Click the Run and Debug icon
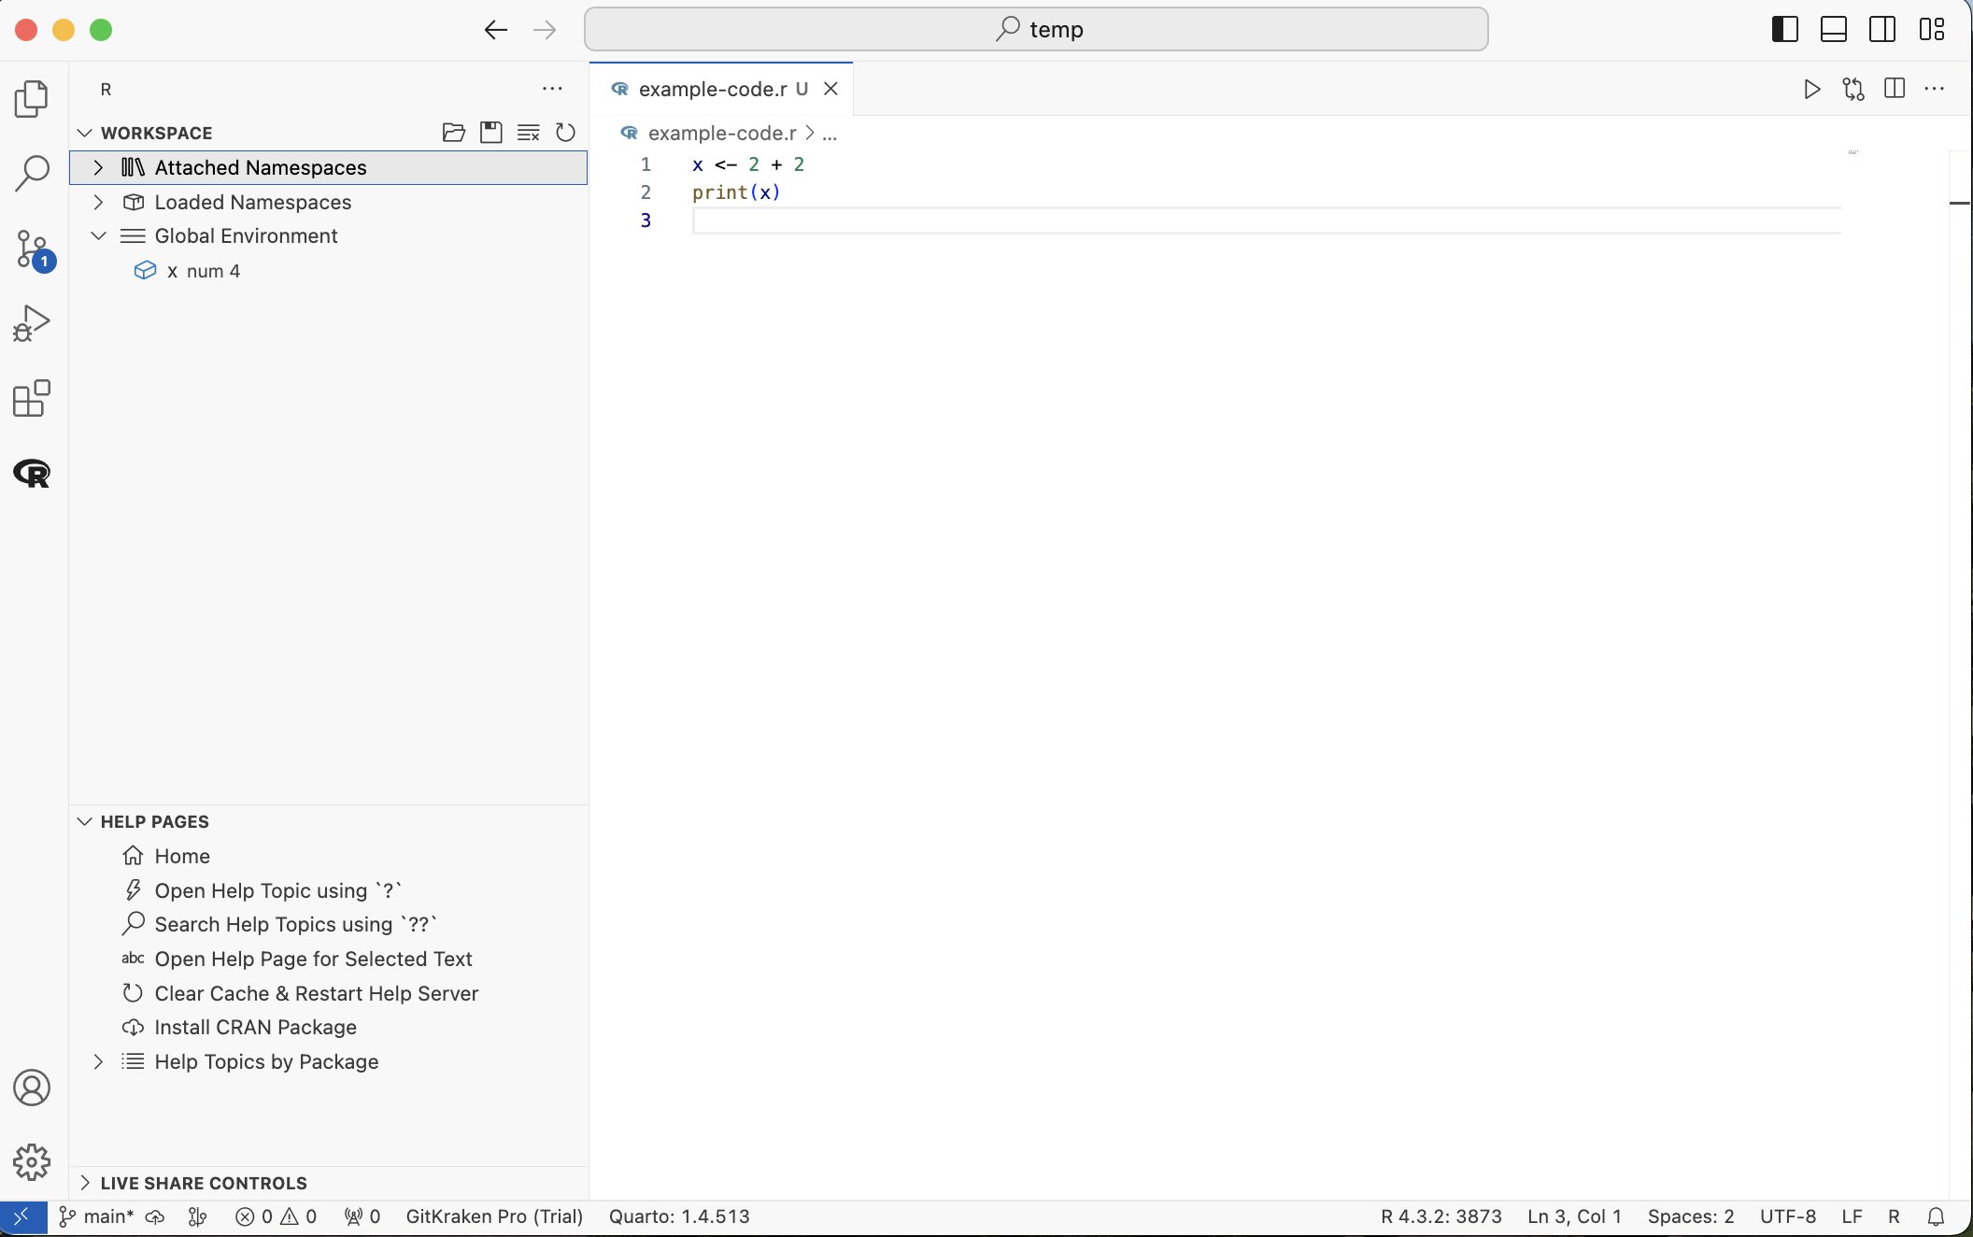The image size is (1973, 1237). (32, 324)
